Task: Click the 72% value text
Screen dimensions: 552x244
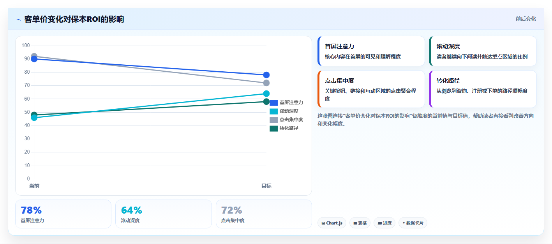Action: pyautogui.click(x=232, y=210)
